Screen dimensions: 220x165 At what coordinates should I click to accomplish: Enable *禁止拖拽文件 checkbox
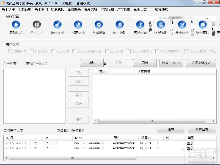coord(157,51)
